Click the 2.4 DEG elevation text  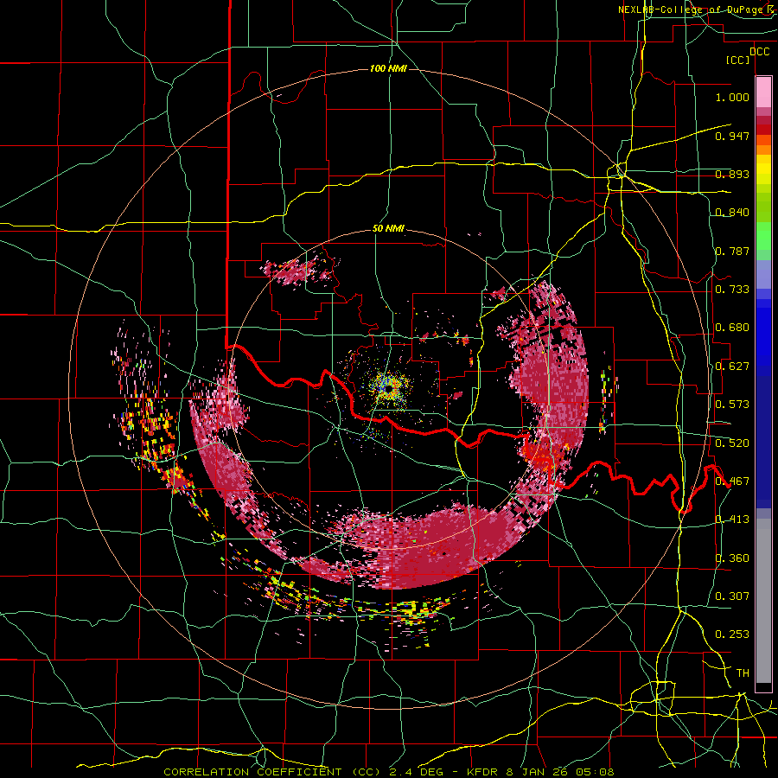(x=417, y=772)
